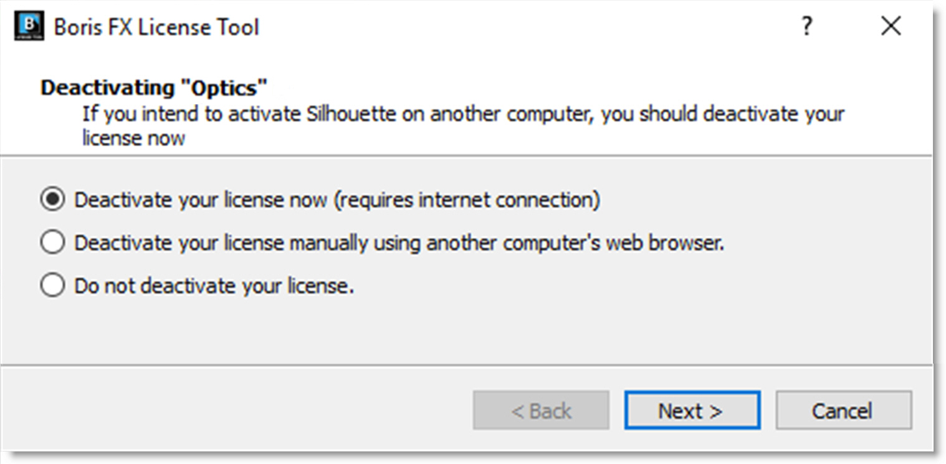The image size is (946, 464).
Task: Click blank gray area below the radio options
Action: point(467,331)
